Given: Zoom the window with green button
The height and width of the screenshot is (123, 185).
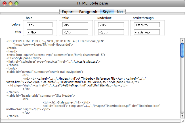Looking at the screenshot, I should [x=16, y=3].
